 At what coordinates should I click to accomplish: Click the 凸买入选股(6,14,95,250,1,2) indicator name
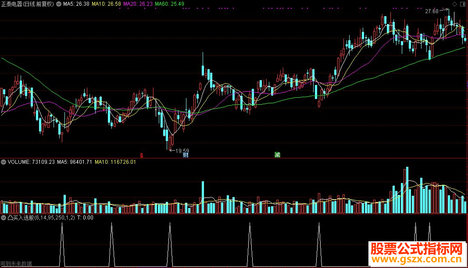[x=41, y=218]
